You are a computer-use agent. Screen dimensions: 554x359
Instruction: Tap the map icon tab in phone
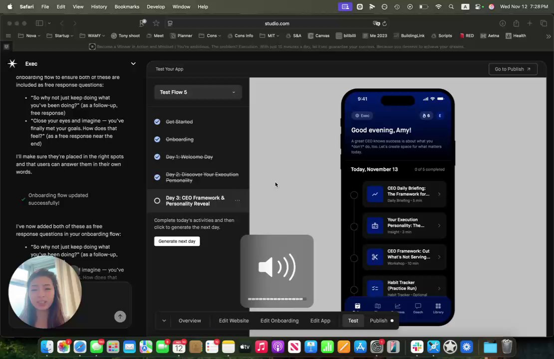[378, 307]
